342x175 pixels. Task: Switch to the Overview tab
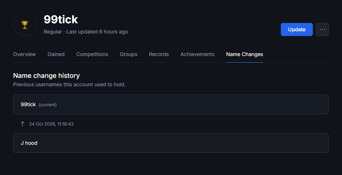[x=24, y=54]
